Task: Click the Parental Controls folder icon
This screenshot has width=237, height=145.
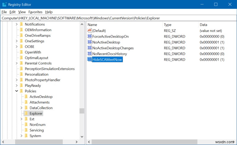Action: (x=21, y=63)
